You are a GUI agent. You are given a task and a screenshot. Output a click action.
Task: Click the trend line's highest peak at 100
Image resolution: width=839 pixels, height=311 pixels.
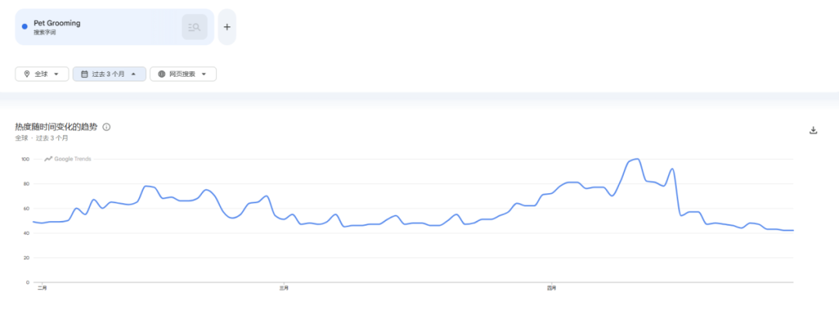(637, 159)
